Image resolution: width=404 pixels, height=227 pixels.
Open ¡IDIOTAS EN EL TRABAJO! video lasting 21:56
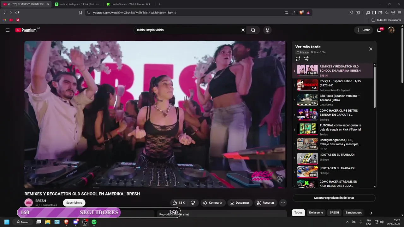click(333, 158)
